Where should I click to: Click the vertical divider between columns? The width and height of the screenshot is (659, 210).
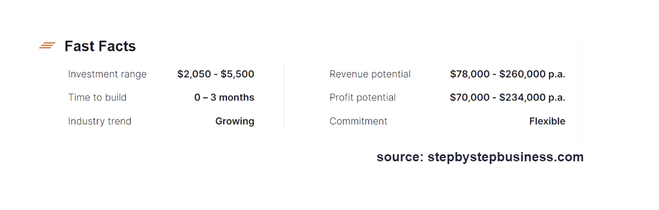click(x=284, y=96)
